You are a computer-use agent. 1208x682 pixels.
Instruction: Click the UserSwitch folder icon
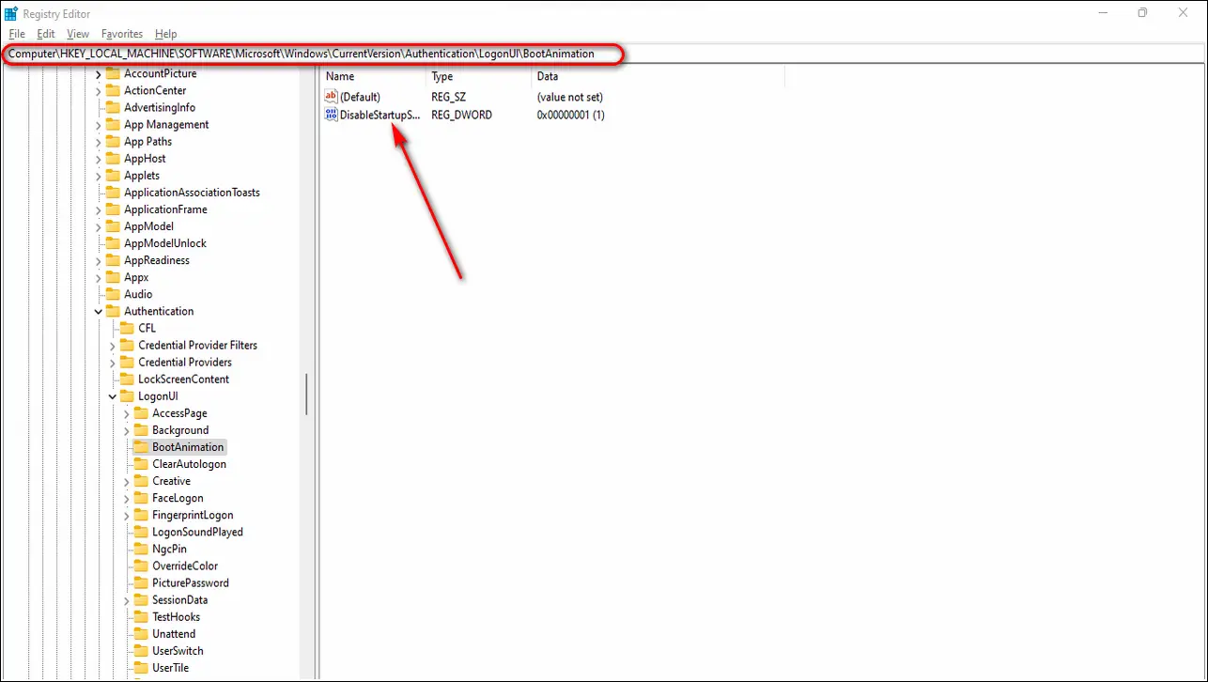pyautogui.click(x=141, y=650)
